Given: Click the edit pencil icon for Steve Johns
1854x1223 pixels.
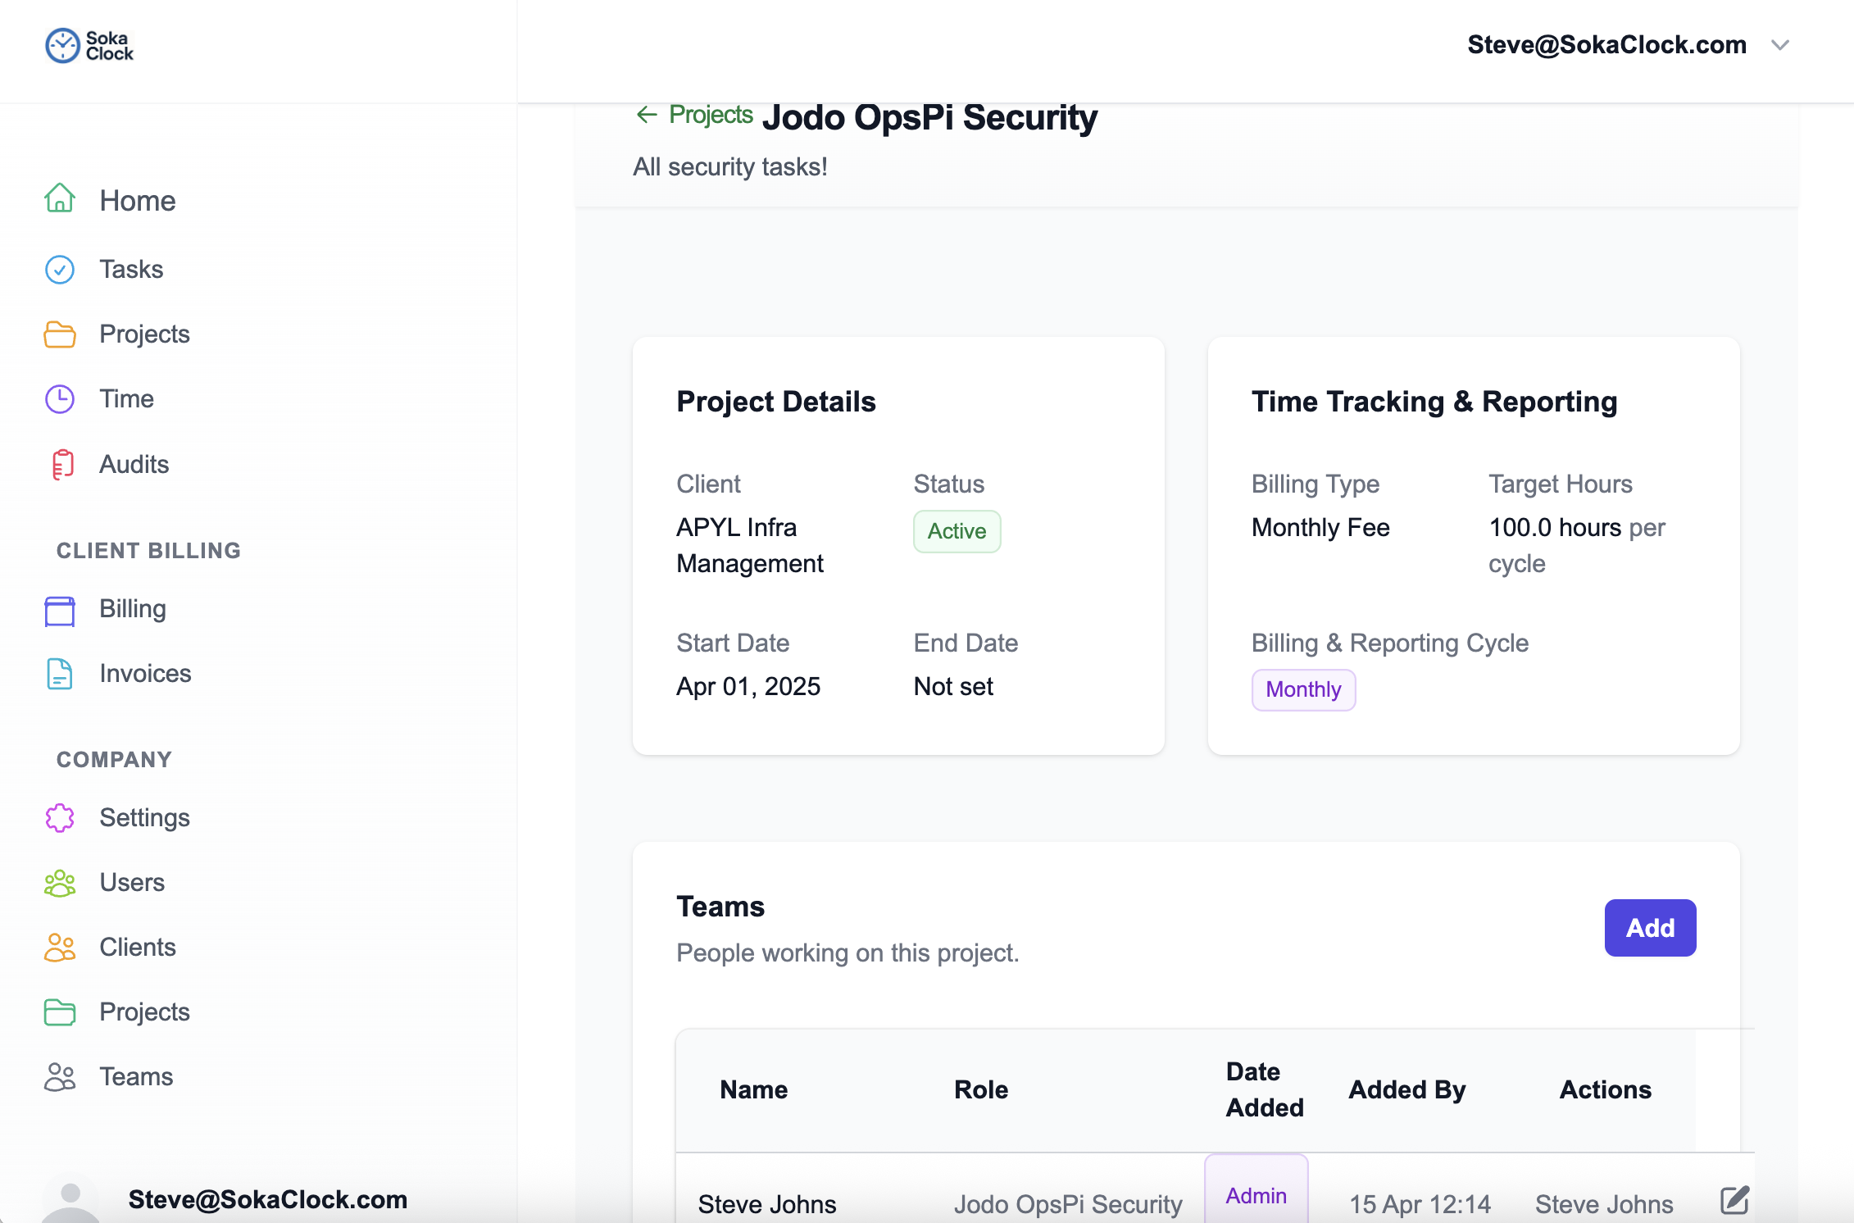Looking at the screenshot, I should tap(1735, 1202).
